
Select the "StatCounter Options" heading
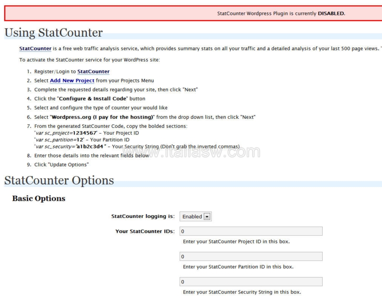click(x=59, y=180)
